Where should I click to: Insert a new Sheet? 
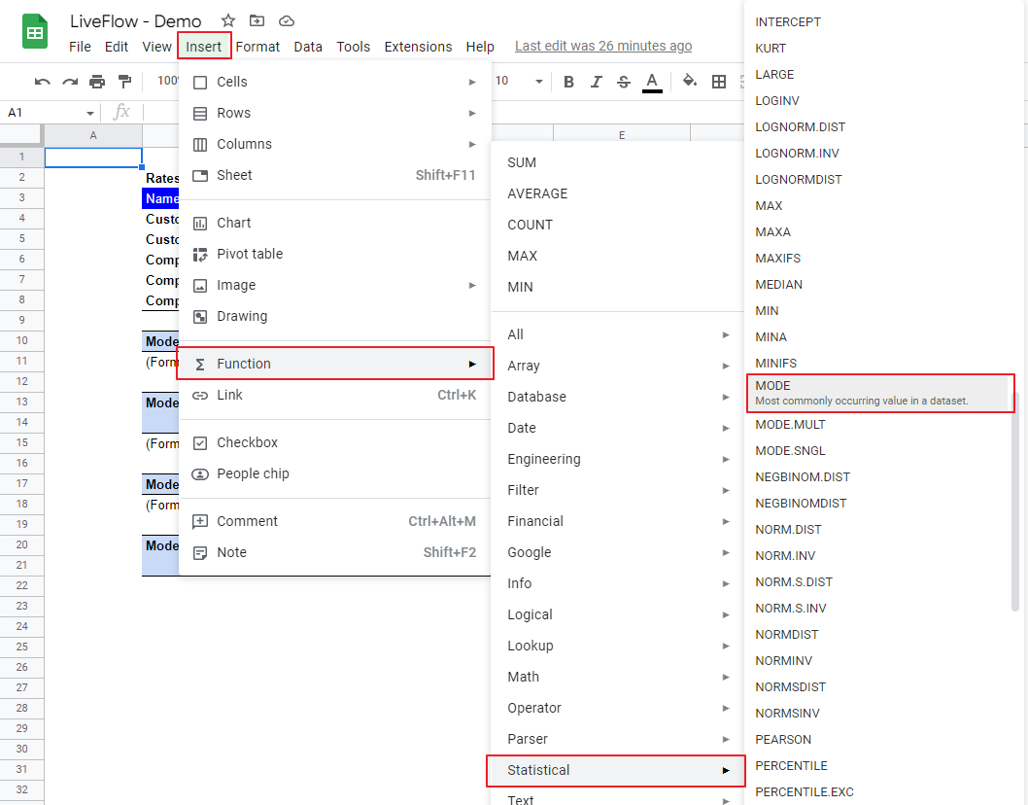pyautogui.click(x=334, y=175)
